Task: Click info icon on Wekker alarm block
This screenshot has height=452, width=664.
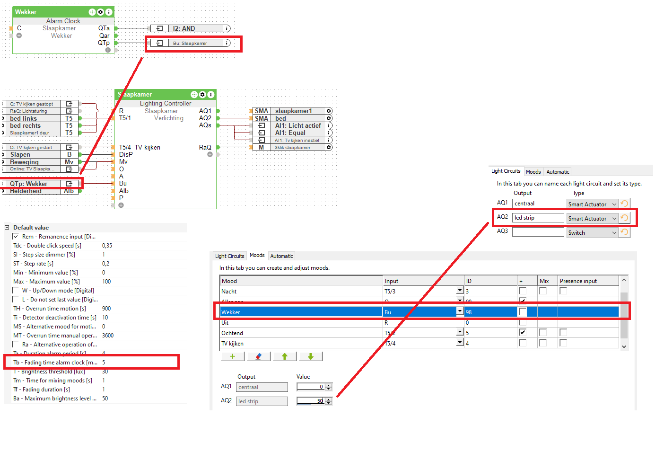Action: click(x=109, y=12)
